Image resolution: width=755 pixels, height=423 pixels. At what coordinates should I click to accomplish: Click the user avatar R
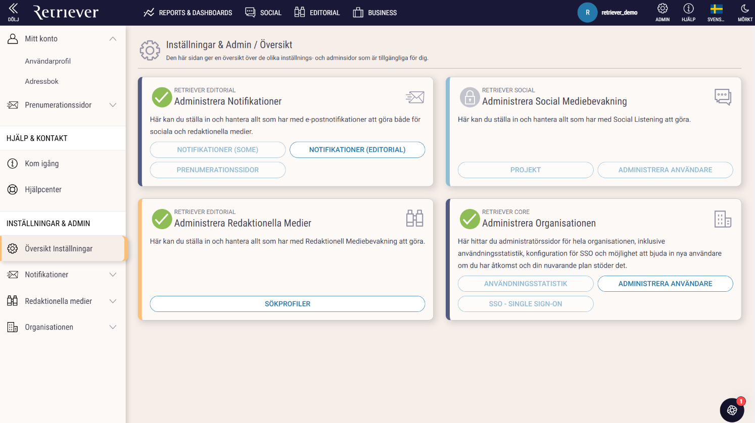(587, 13)
